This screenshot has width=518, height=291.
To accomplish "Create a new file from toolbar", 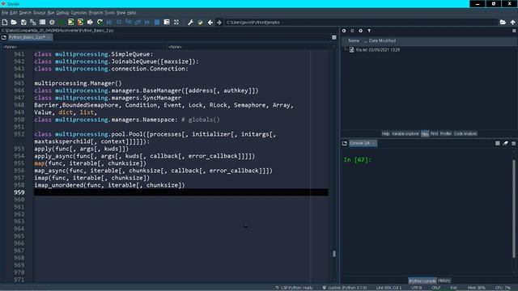I will tap(5, 22).
